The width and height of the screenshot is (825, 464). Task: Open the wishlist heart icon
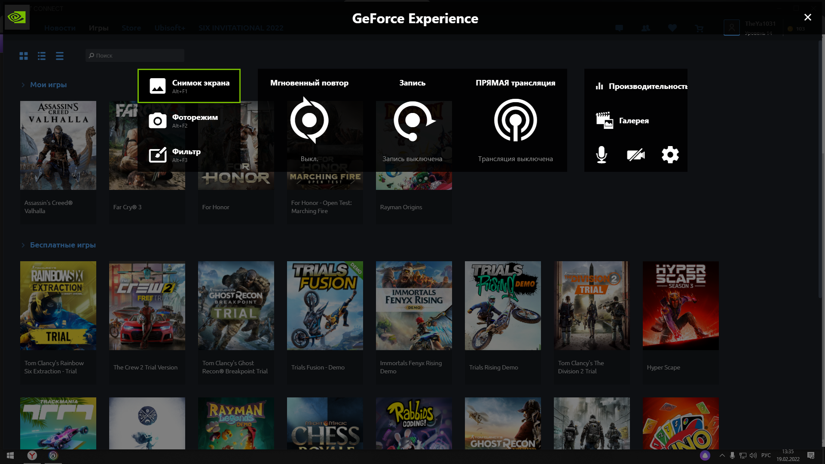tap(672, 28)
